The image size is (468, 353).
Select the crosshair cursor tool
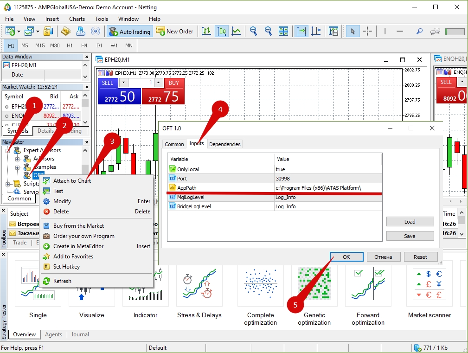pos(367,31)
